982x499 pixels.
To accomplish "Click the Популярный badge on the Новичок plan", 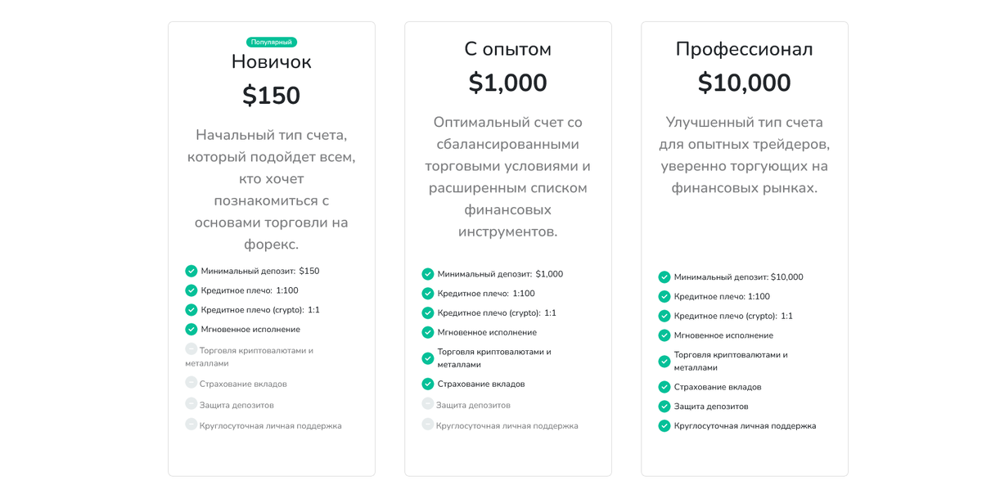I will [x=272, y=41].
